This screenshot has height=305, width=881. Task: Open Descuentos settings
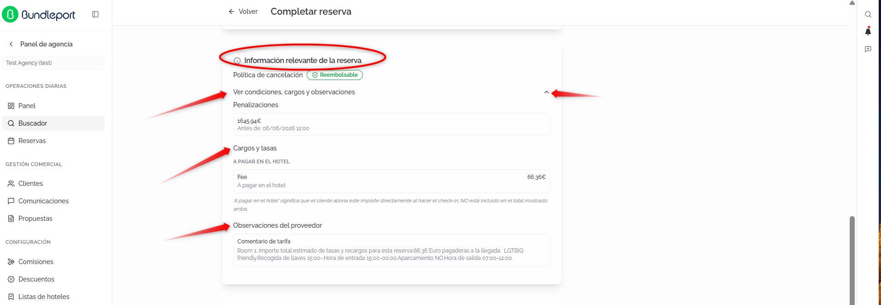click(x=53, y=279)
